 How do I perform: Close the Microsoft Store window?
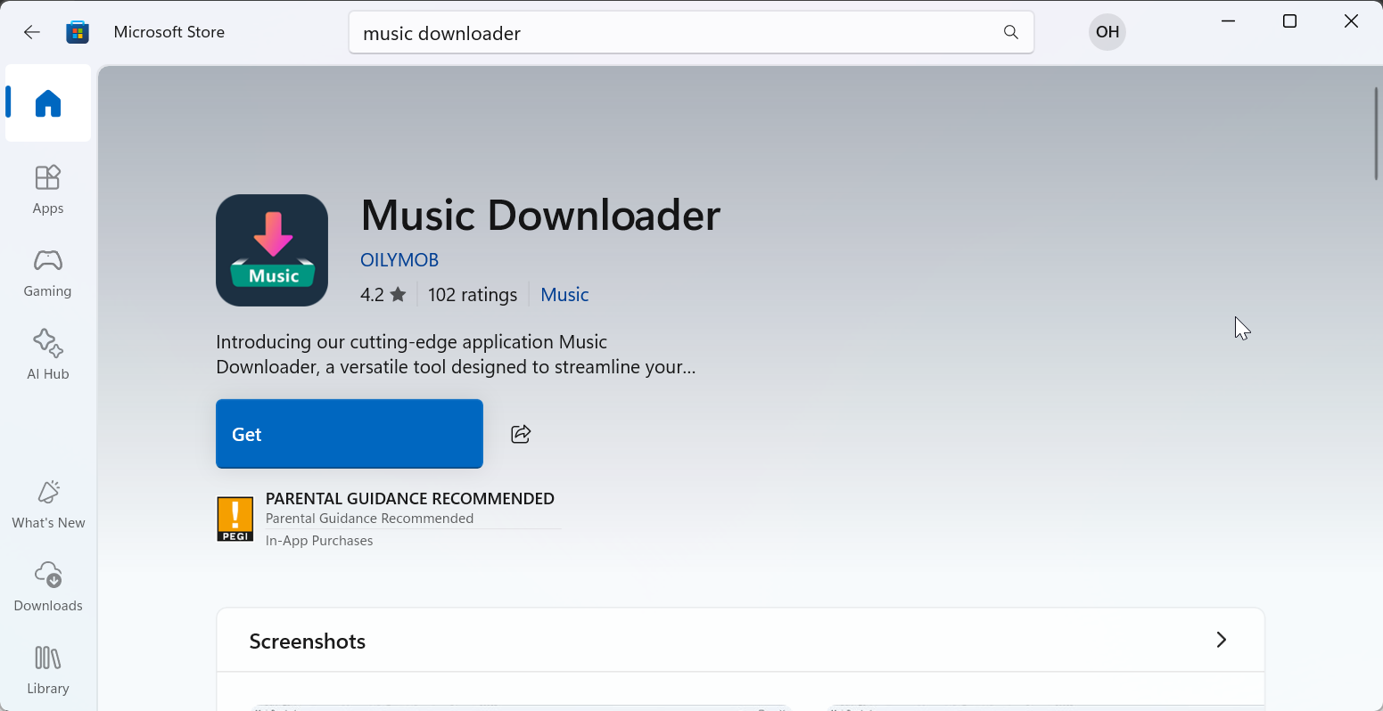click(1351, 21)
